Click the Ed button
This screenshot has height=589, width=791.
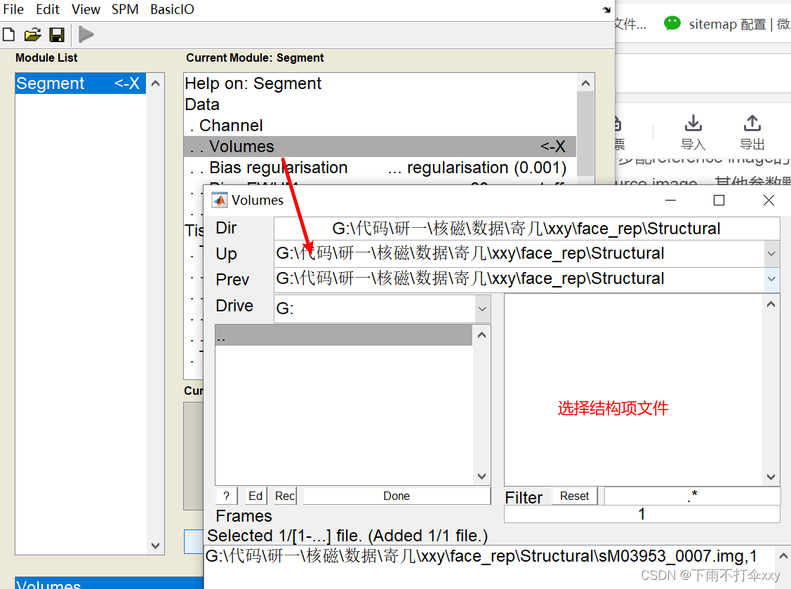click(255, 496)
